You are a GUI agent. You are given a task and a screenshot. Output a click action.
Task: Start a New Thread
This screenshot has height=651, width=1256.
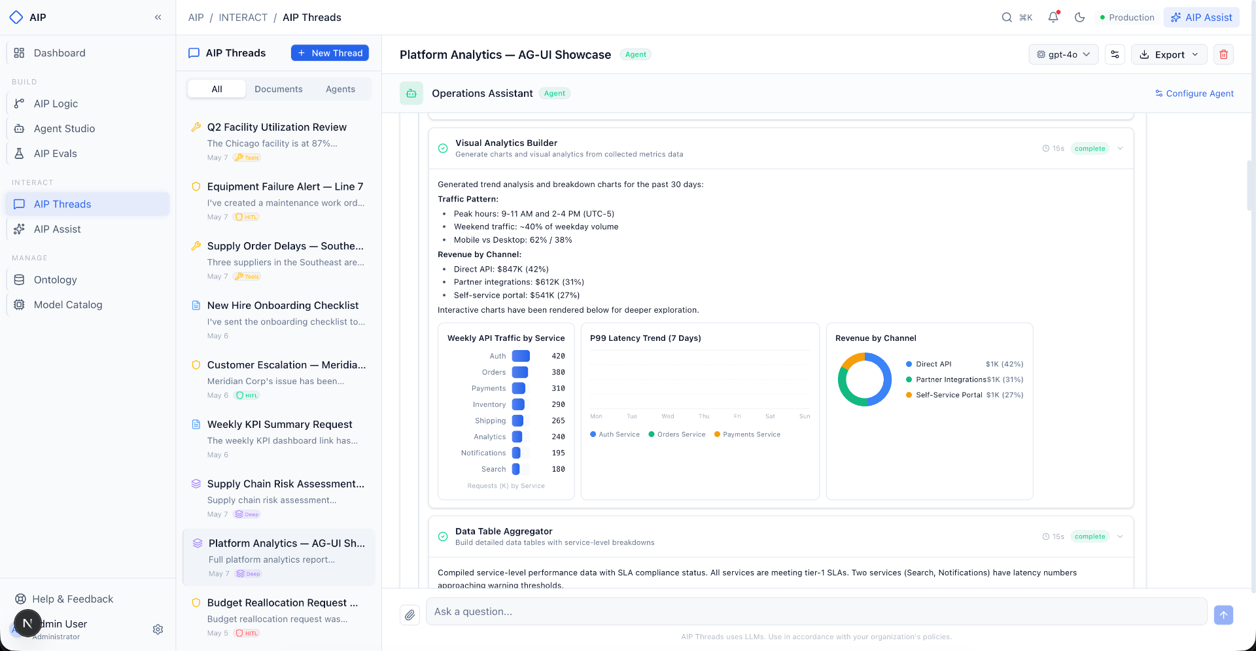[330, 53]
